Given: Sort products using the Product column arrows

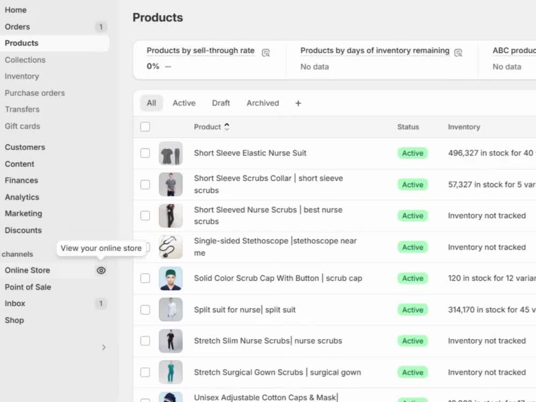Looking at the screenshot, I should pyautogui.click(x=227, y=127).
